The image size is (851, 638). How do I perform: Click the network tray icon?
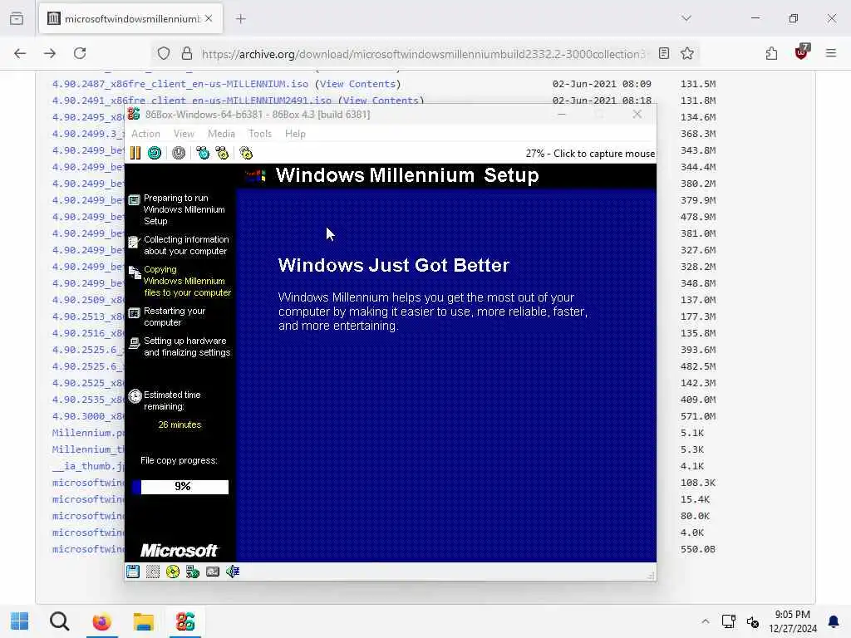point(728,621)
